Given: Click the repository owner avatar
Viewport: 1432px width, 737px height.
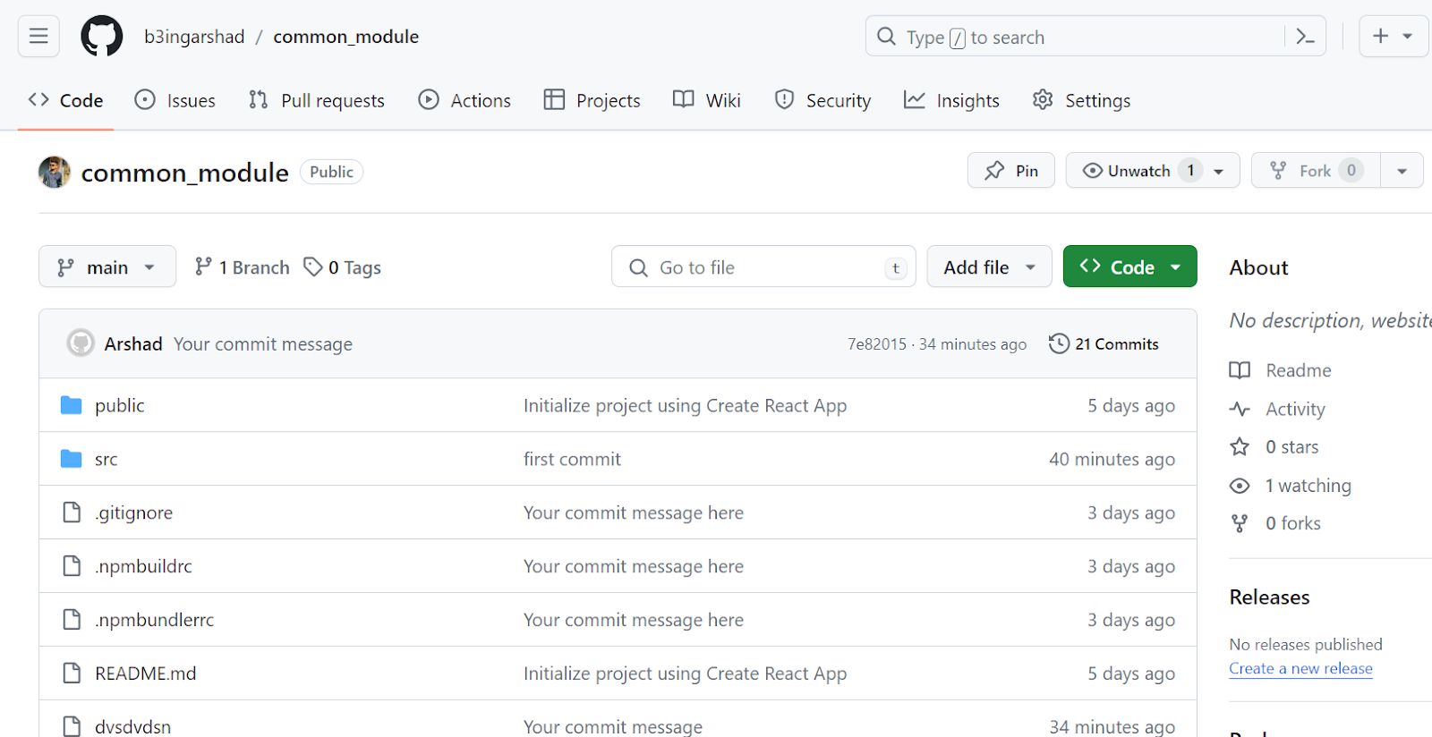Looking at the screenshot, I should [55, 172].
